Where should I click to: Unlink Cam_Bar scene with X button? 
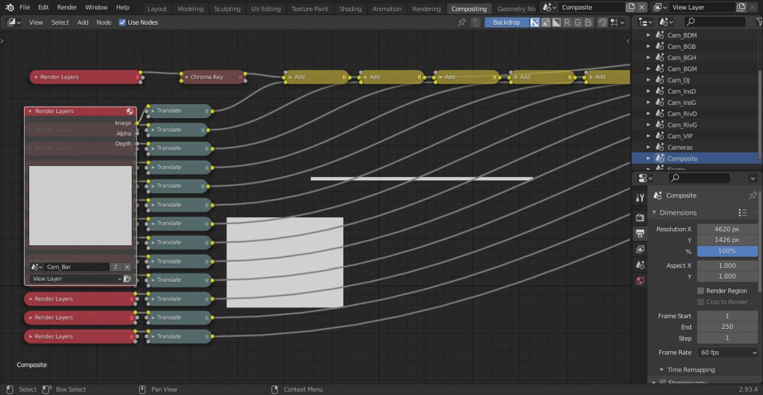127,267
